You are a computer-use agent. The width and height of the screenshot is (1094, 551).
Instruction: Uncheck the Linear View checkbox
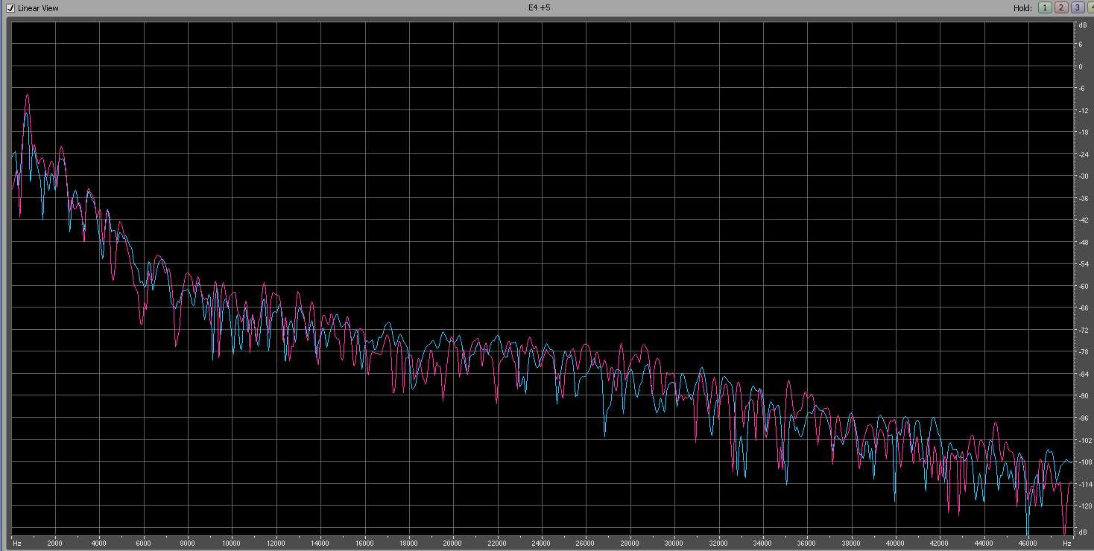coord(10,8)
